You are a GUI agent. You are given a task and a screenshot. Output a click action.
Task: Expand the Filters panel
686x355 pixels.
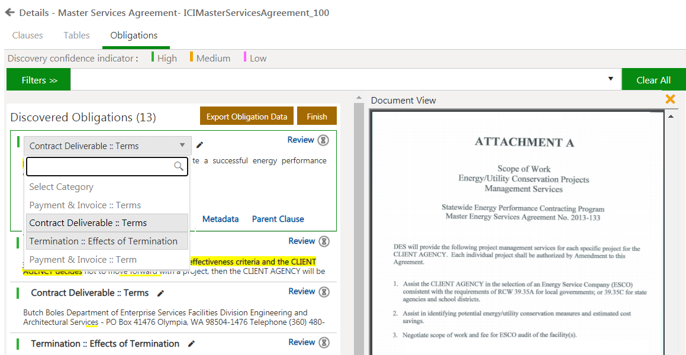coord(39,80)
